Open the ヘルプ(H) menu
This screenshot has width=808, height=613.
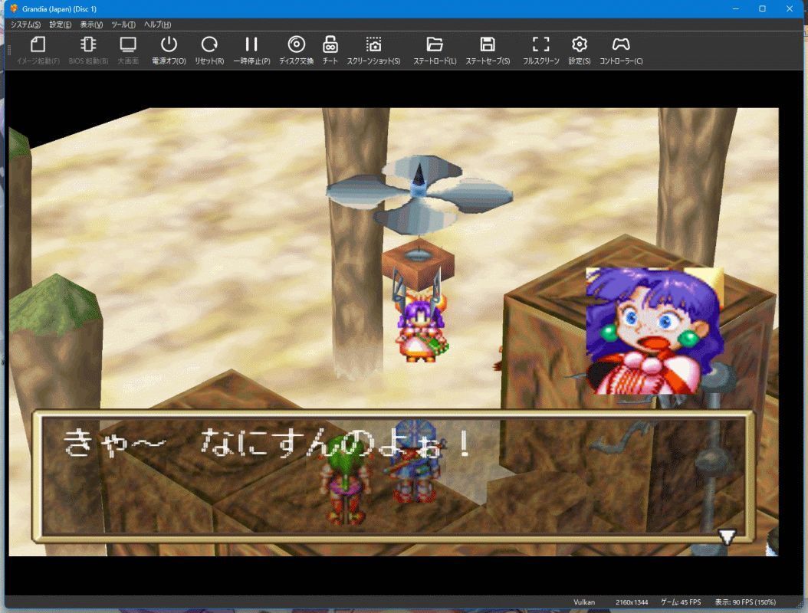point(157,25)
